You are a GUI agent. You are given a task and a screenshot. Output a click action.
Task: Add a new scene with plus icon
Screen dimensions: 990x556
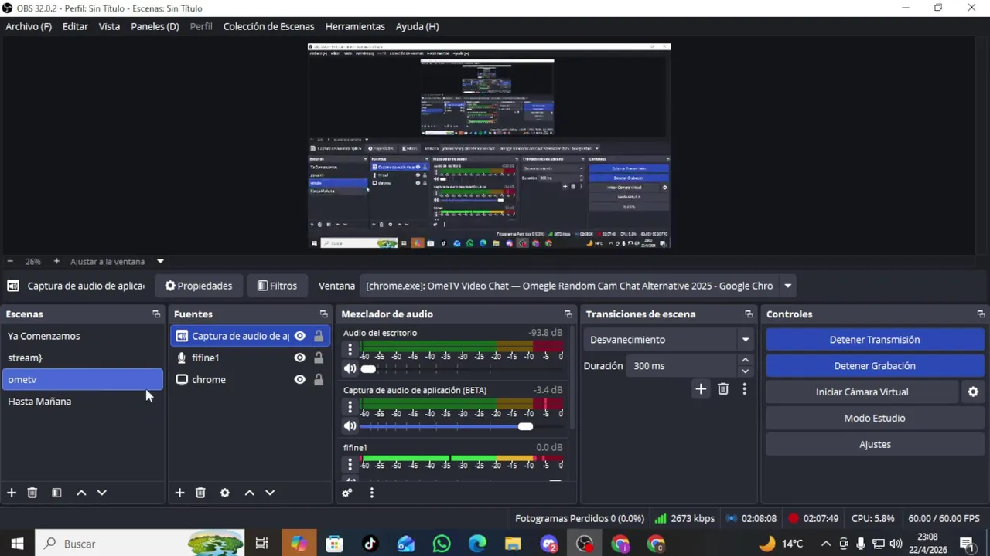(12, 493)
